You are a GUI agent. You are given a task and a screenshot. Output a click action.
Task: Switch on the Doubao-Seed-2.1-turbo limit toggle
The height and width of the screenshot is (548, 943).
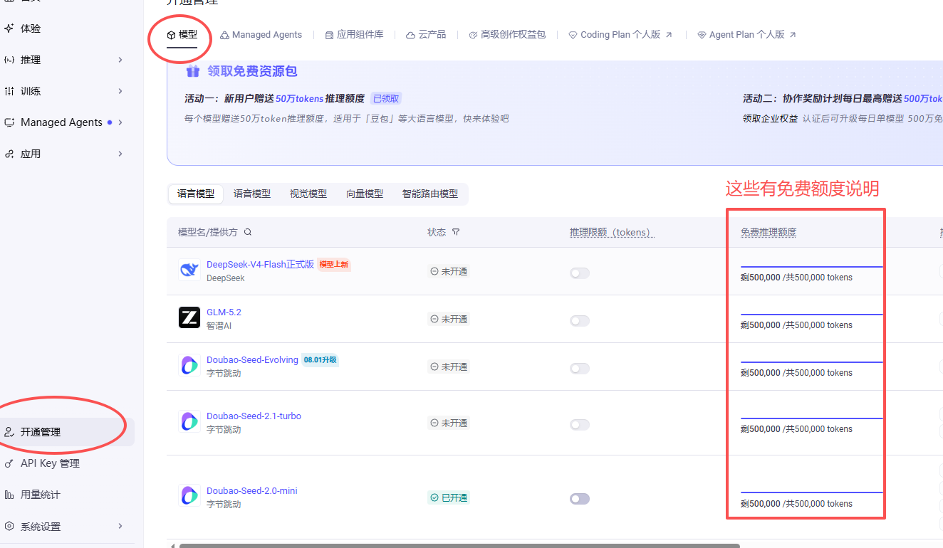(x=580, y=425)
